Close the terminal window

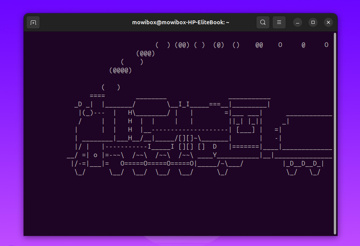(328, 22)
